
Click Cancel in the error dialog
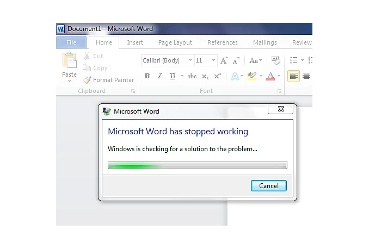point(269,186)
